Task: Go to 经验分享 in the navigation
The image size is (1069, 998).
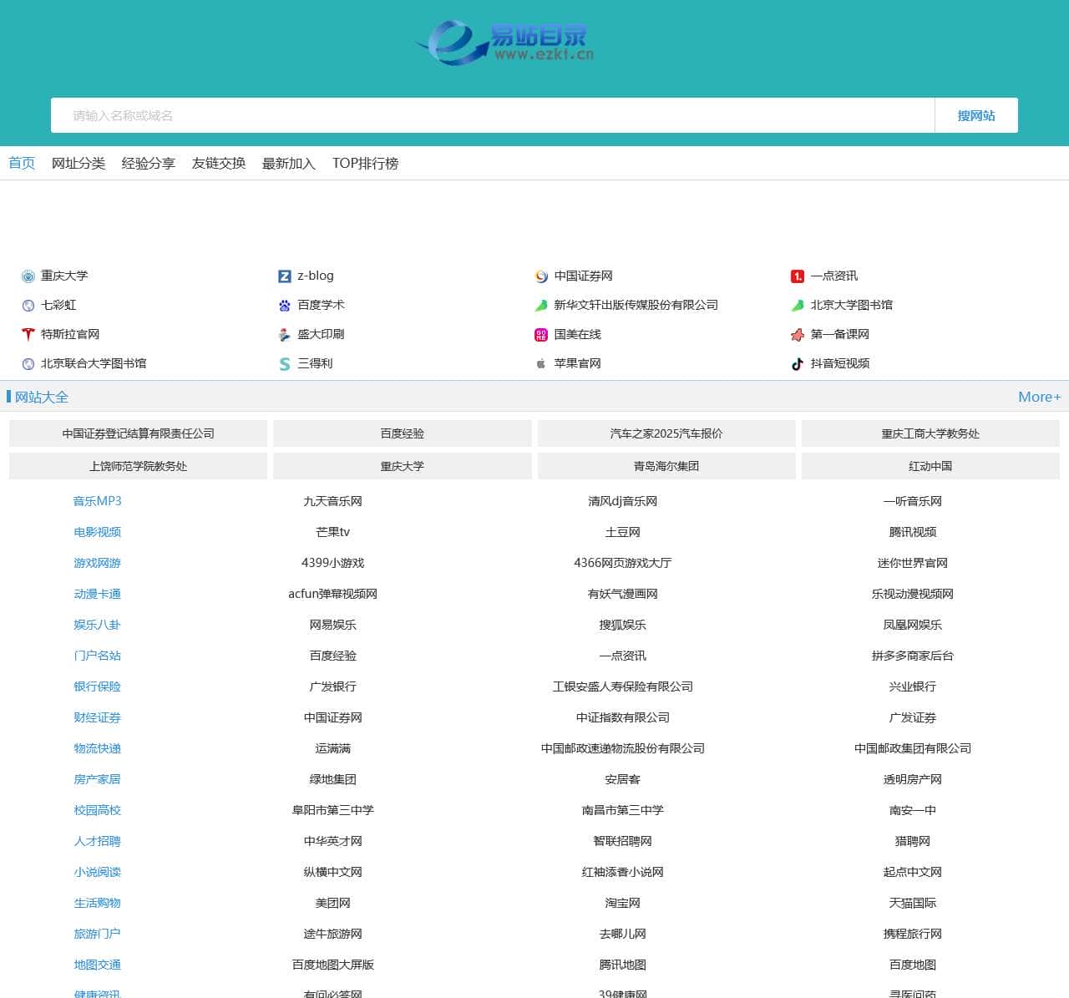Action: (x=149, y=164)
